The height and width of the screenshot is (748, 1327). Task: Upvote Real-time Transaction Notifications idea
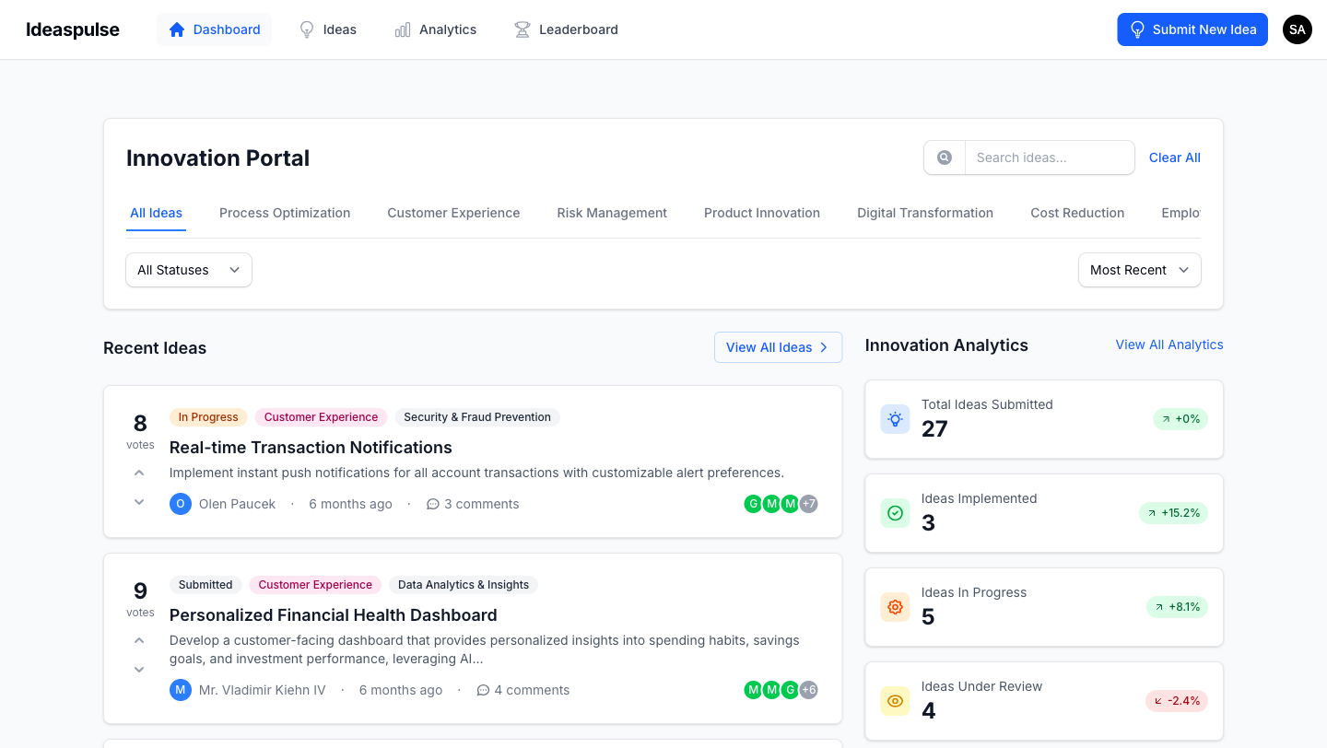[x=139, y=473]
